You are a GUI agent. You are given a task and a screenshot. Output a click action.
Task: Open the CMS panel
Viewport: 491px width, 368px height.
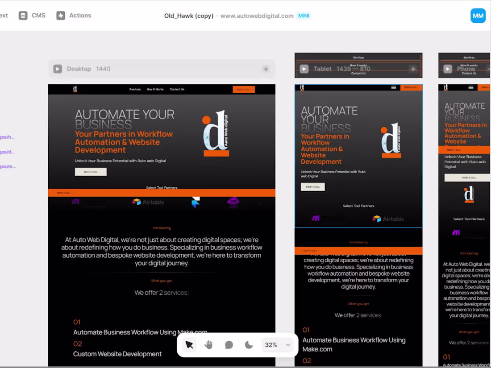click(x=32, y=15)
